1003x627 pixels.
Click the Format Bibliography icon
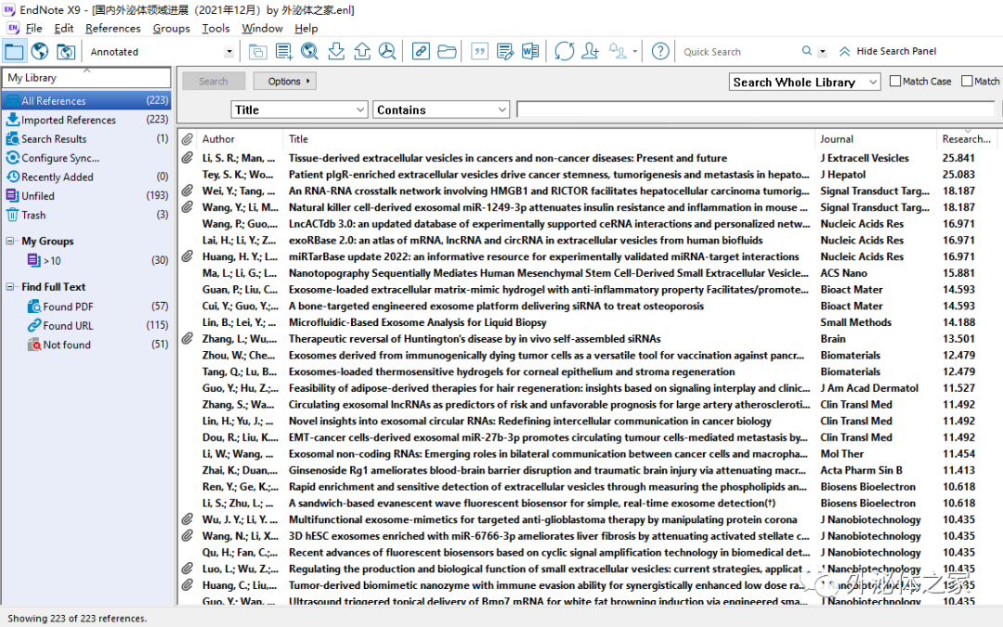504,51
